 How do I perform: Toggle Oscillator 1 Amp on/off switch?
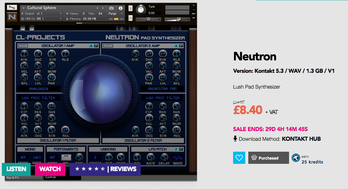point(23,46)
